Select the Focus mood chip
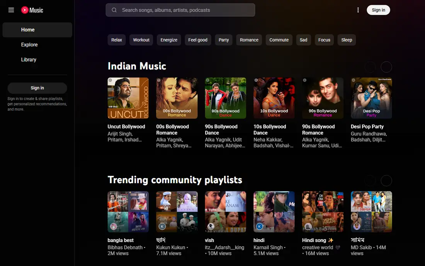425x266 pixels. coord(324,40)
